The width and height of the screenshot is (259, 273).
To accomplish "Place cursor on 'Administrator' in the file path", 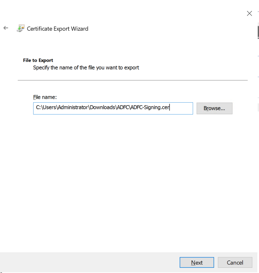I will 73,107.
